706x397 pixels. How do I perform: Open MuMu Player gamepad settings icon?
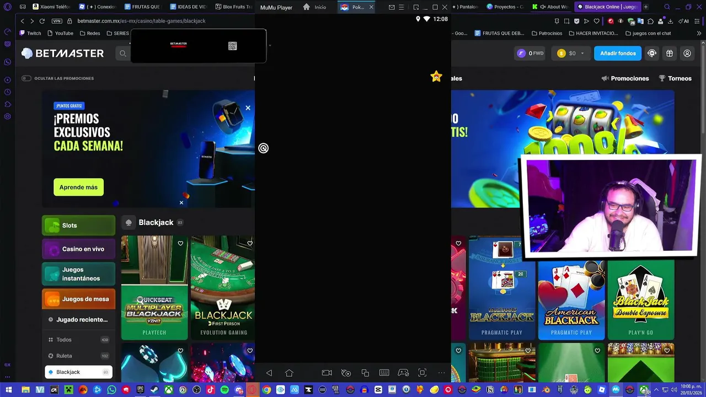click(403, 373)
